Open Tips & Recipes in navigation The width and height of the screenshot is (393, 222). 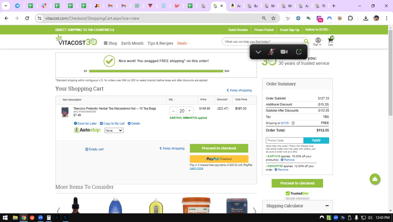click(x=160, y=43)
